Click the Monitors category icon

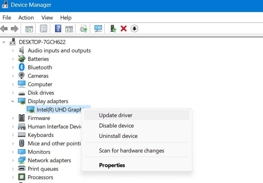coord(22,152)
